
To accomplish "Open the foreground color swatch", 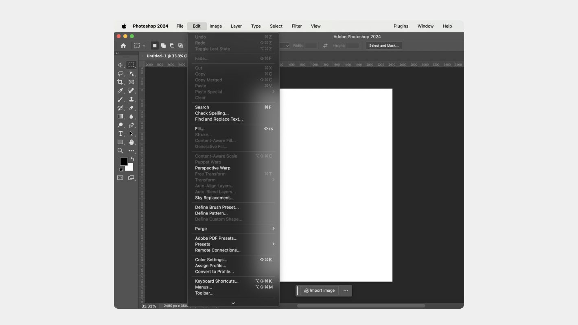I will point(124,162).
